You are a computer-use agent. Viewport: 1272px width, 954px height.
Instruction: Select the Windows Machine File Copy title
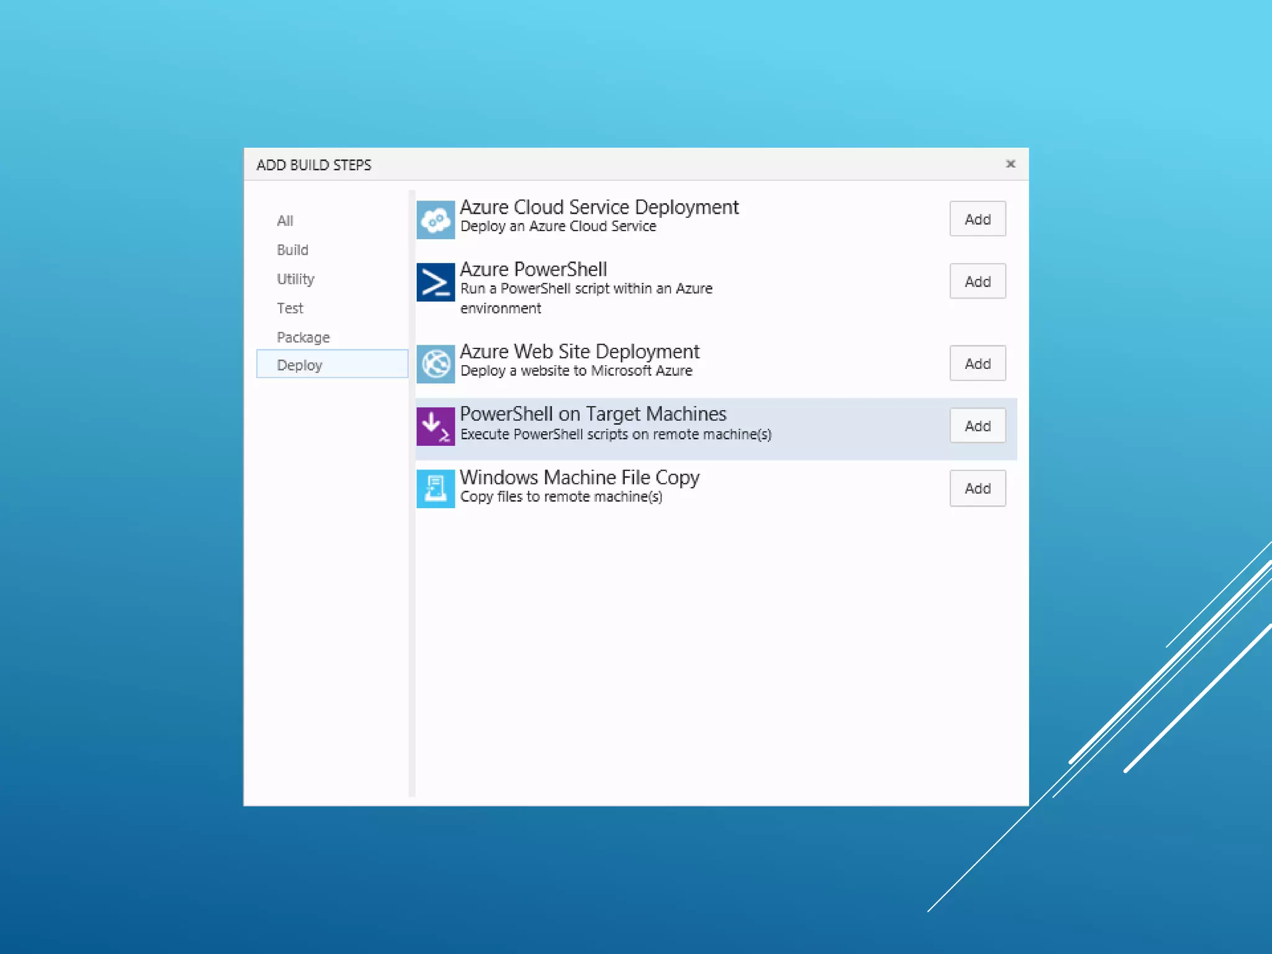579,477
